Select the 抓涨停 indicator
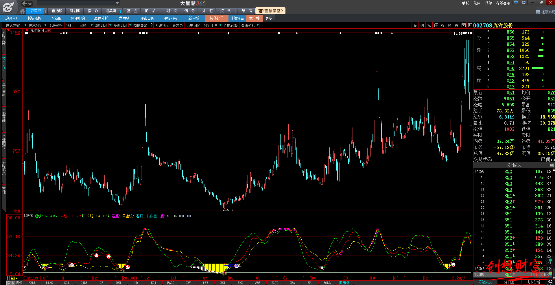This screenshot has width=555, height=285. click(344, 283)
